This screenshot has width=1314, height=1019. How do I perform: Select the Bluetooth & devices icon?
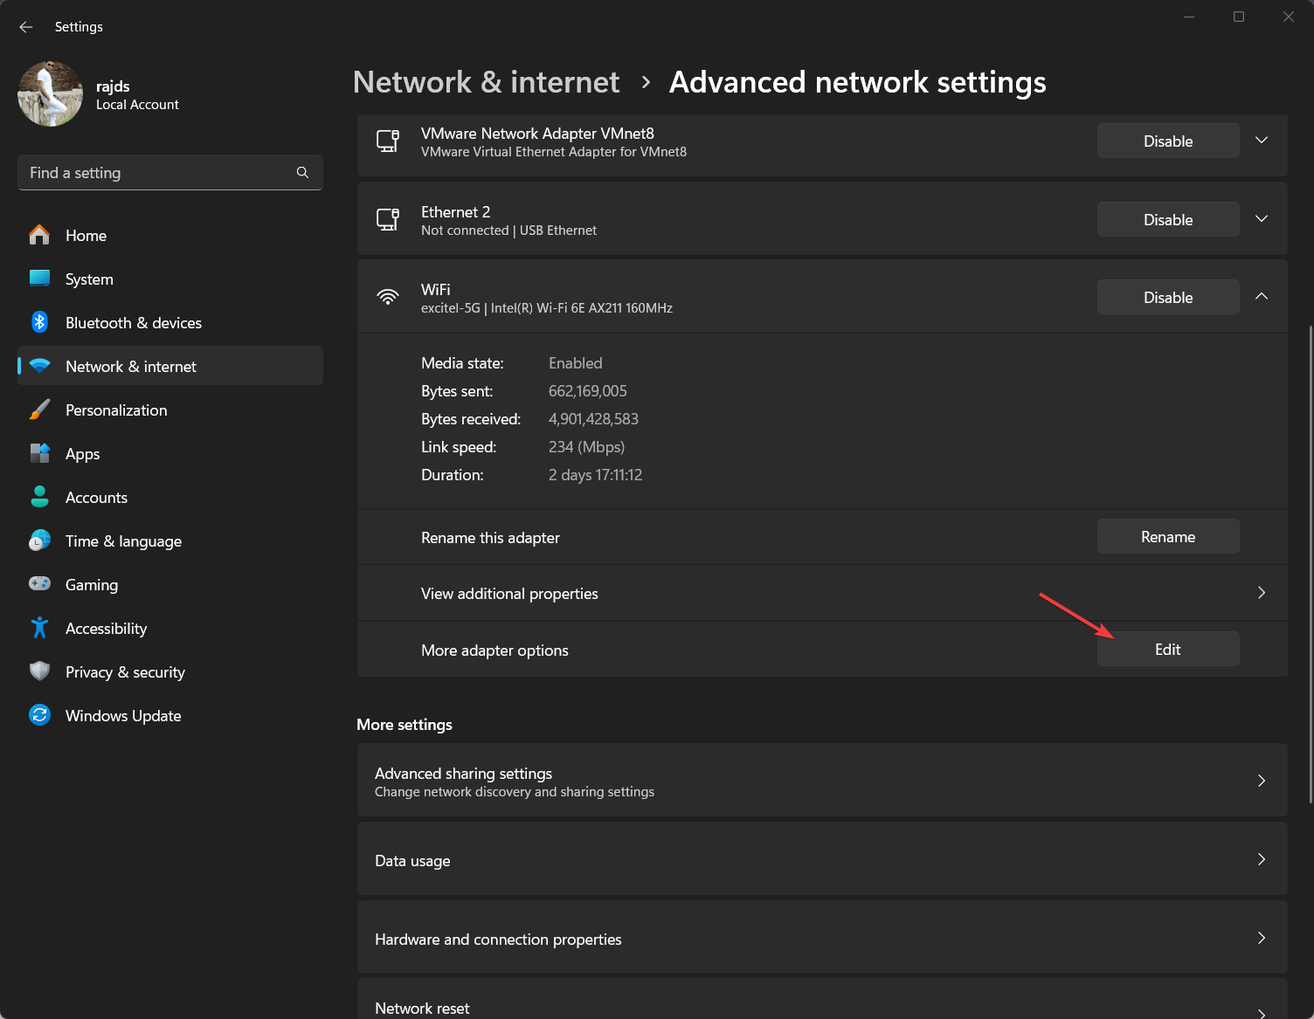(x=39, y=322)
